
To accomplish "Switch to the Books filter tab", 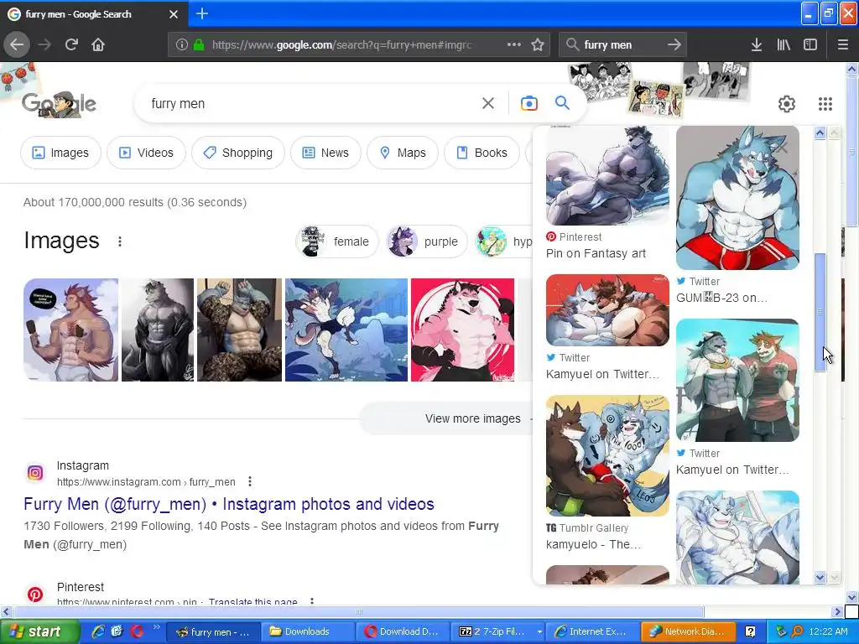I will pyautogui.click(x=482, y=153).
